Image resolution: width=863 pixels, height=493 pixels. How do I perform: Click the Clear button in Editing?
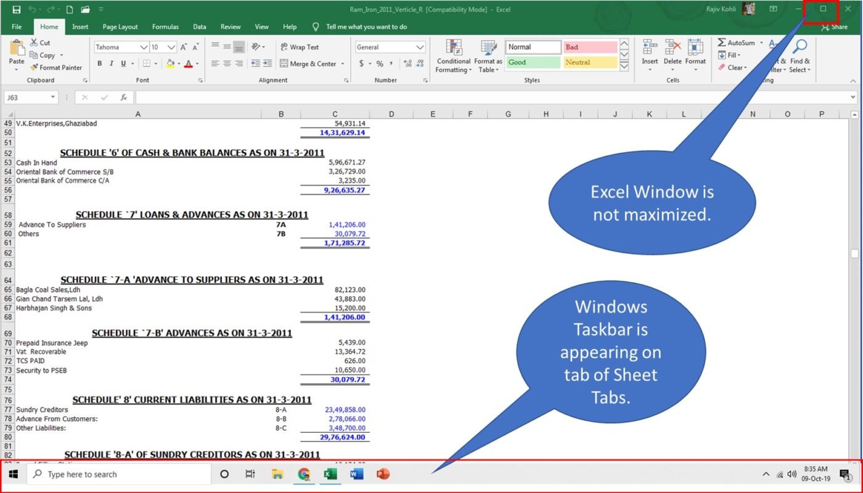pyautogui.click(x=732, y=67)
